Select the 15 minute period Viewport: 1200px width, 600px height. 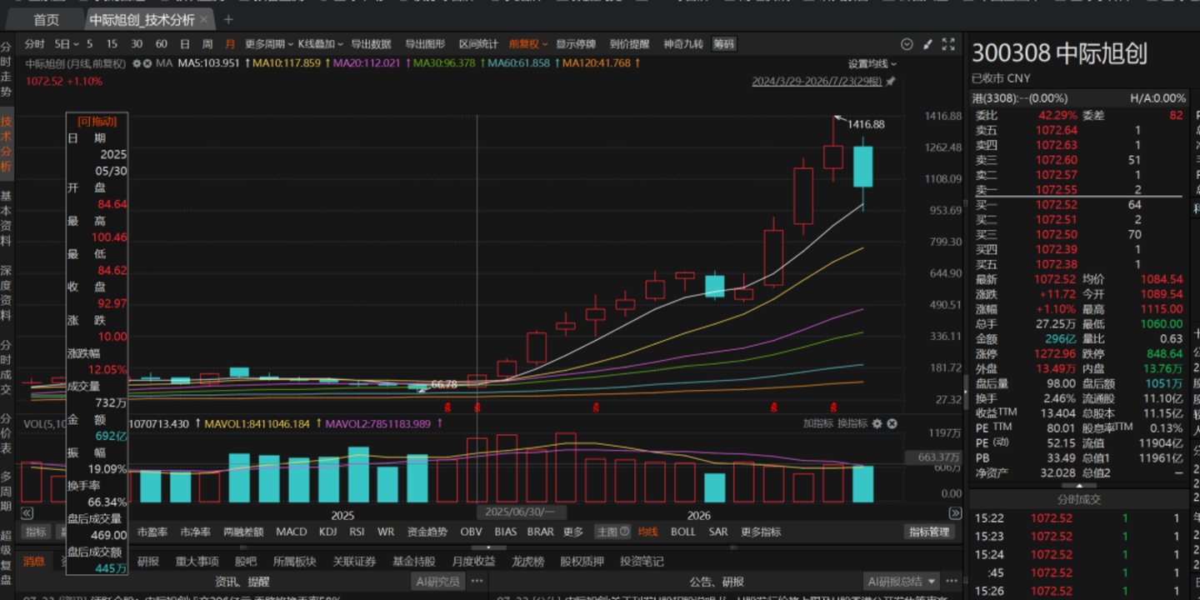[112, 44]
